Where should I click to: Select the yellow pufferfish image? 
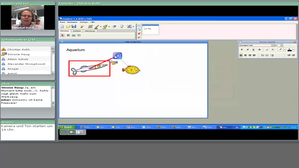coord(131,70)
